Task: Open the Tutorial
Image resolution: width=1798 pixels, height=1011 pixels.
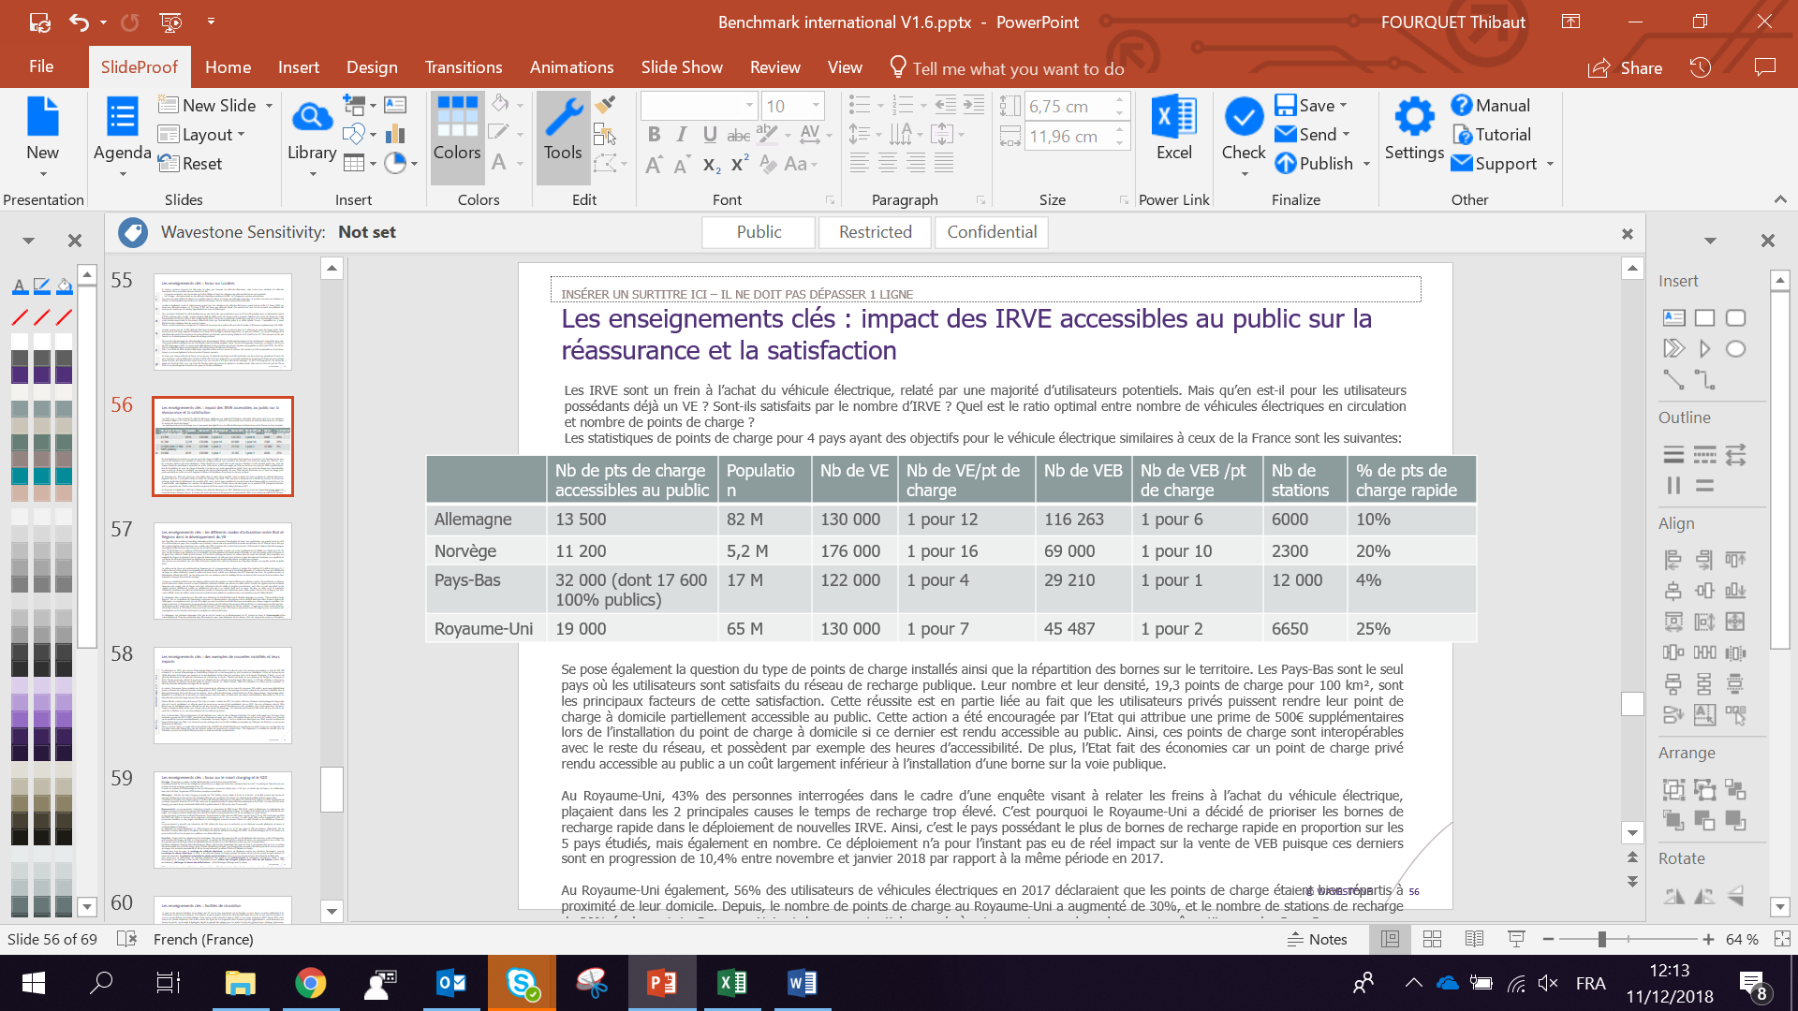Action: click(1491, 135)
